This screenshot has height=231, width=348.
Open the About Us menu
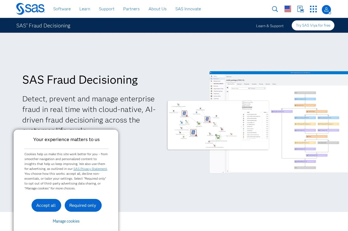point(157,9)
